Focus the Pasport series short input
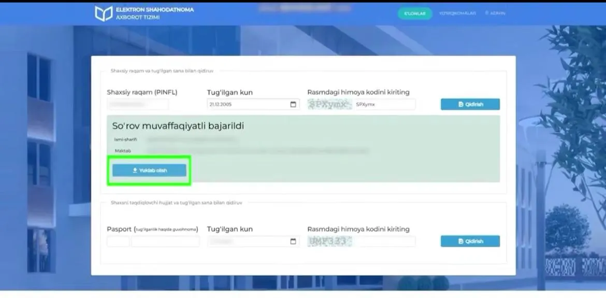This screenshot has width=606, height=298. click(118, 242)
